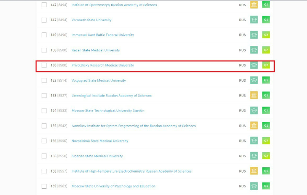This screenshot has height=195, width=307.
Task: Open Moscow State University of Psychology and Education
Action: point(113,186)
